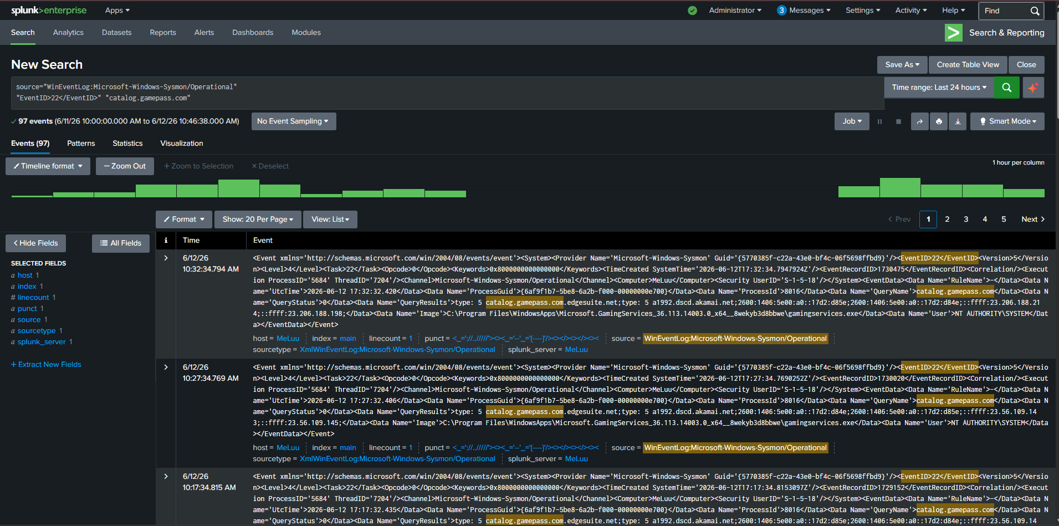The width and height of the screenshot is (1059, 526).
Task: Go to results page 5
Action: tap(1004, 219)
